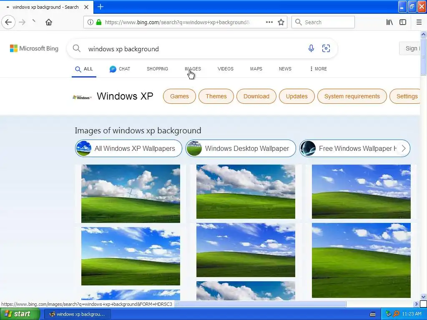Image resolution: width=427 pixels, height=320 pixels.
Task: Open visual search camera icon
Action: click(x=326, y=48)
